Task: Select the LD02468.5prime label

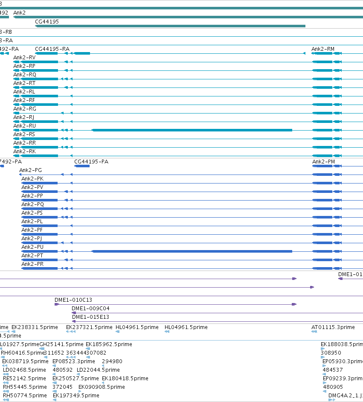Action: (24, 370)
